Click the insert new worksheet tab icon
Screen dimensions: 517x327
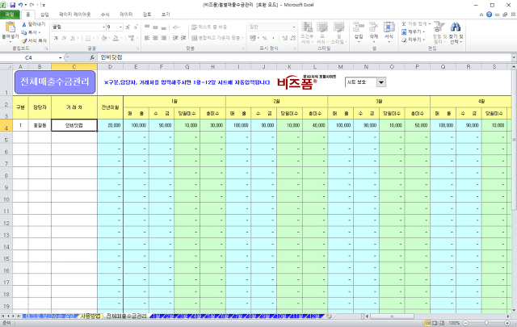pyautogui.click(x=329, y=317)
